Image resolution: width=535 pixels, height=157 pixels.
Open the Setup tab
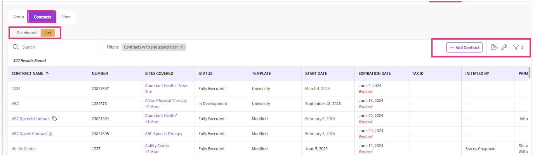(x=19, y=17)
